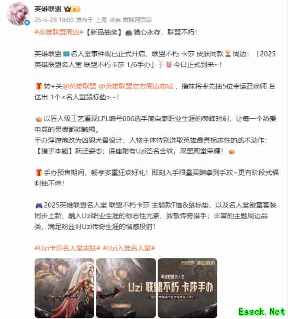The height and width of the screenshot is (319, 288).
Task: Open the Uzi 联盟不朽 卡莎手办 image
Action: pyautogui.click(x=187, y=288)
